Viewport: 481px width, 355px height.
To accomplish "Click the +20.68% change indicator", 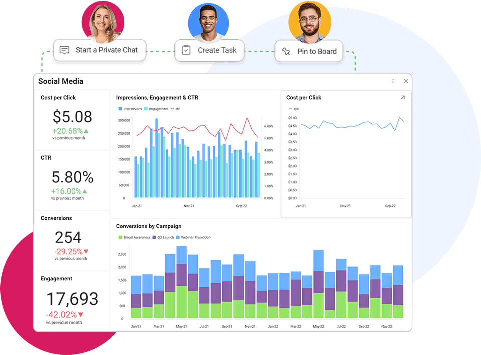I will click(x=67, y=131).
